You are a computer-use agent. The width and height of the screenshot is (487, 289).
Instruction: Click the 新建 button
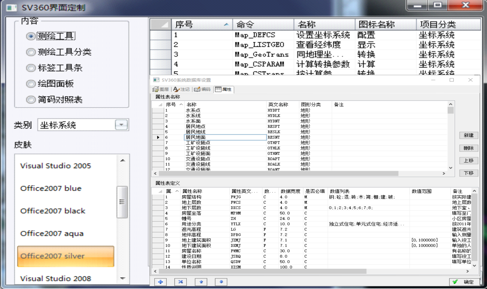[x=469, y=135]
